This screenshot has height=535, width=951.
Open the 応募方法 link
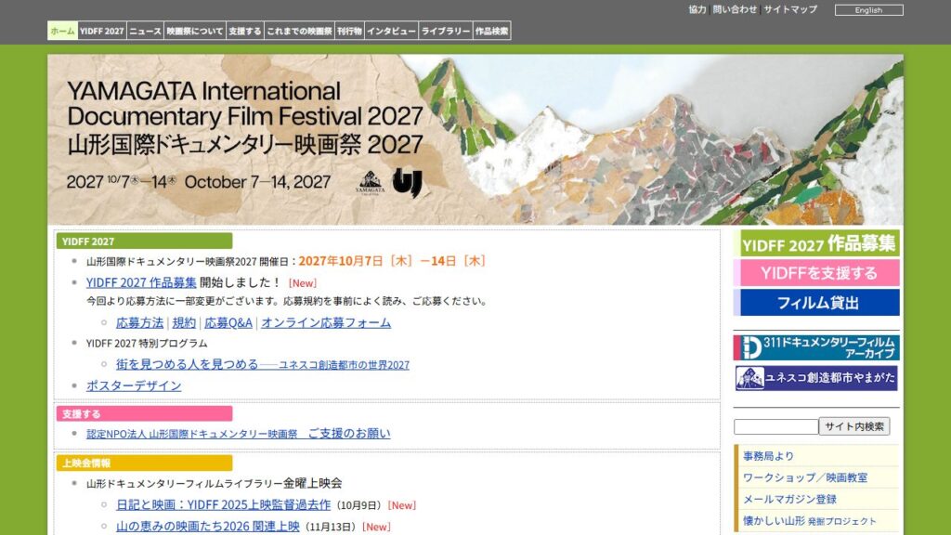(x=139, y=322)
